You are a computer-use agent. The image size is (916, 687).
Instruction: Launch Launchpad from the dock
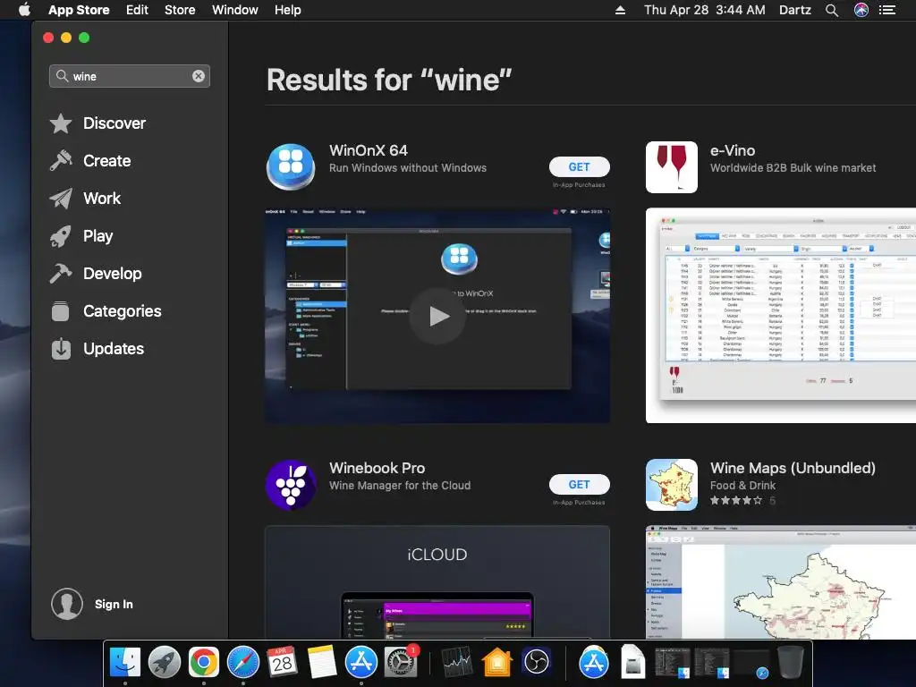[x=165, y=663]
